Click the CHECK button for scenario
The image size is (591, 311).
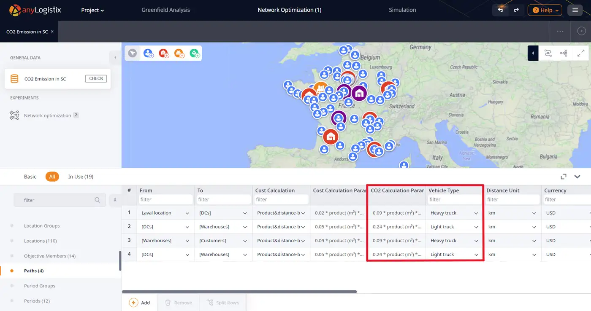96,78
